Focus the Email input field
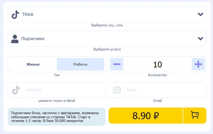Viewport: 213px width, 134px height. click(158, 90)
